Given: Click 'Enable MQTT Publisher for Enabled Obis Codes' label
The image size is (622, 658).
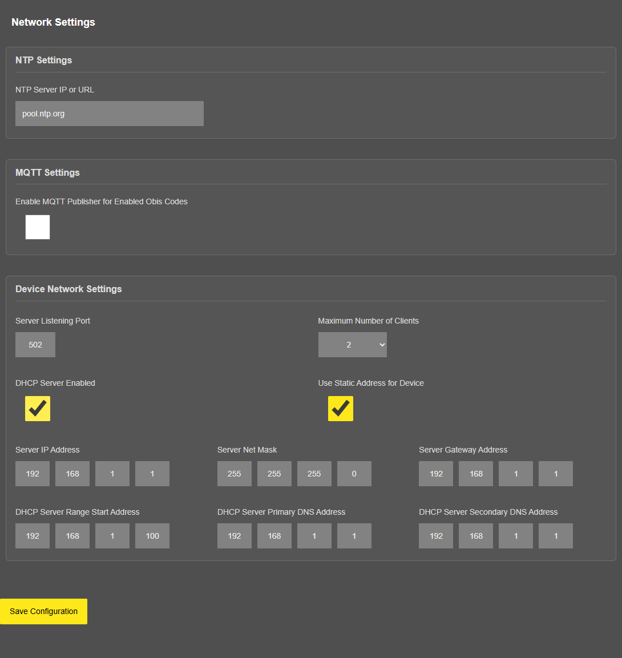Looking at the screenshot, I should 102,201.
